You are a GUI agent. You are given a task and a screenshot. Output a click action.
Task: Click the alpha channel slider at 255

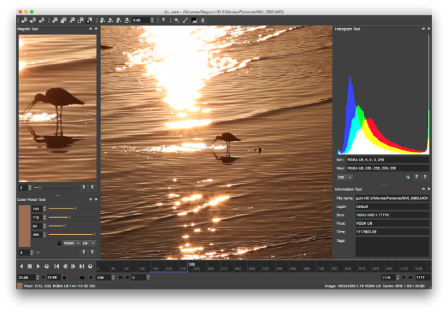(72, 234)
